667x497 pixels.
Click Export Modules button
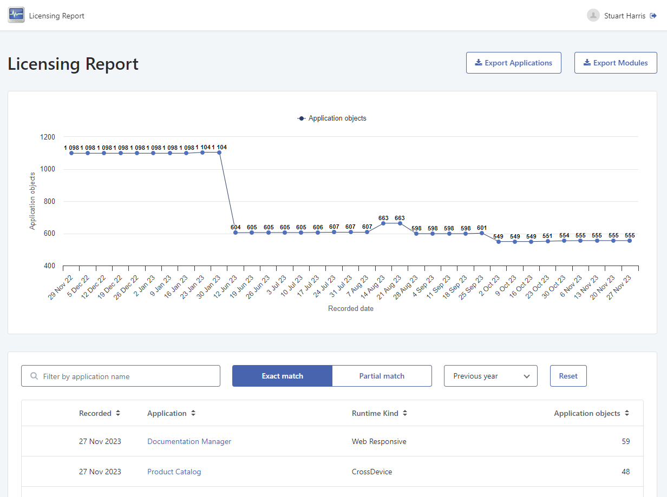(616, 63)
